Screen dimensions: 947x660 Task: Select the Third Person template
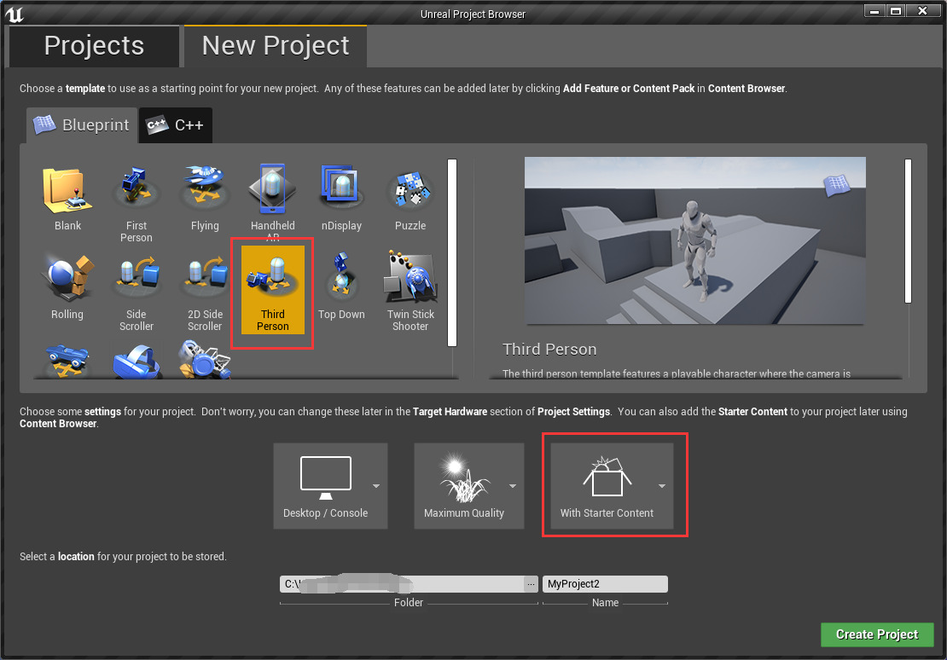point(272,290)
